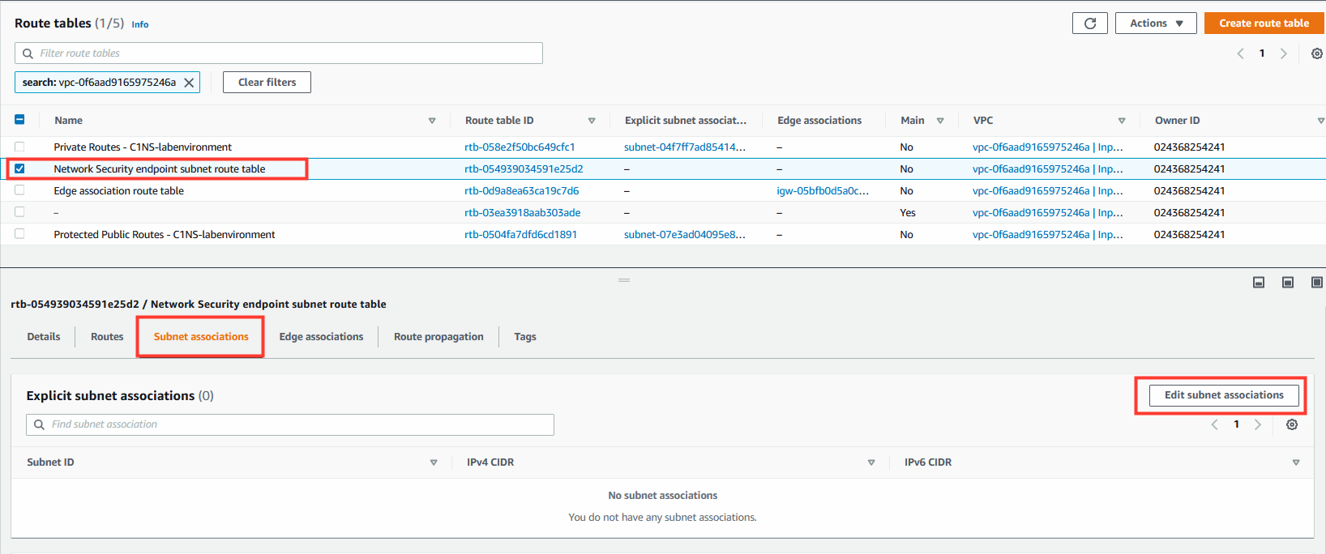Sort by Route table ID column
Image resolution: width=1326 pixels, height=554 pixels.
point(592,121)
